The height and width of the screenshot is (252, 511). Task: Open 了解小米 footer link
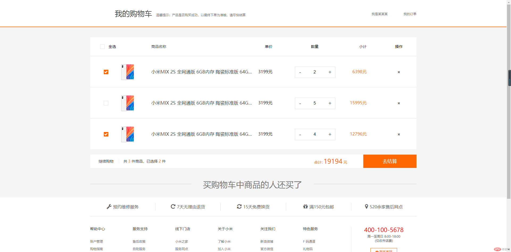click(x=224, y=242)
